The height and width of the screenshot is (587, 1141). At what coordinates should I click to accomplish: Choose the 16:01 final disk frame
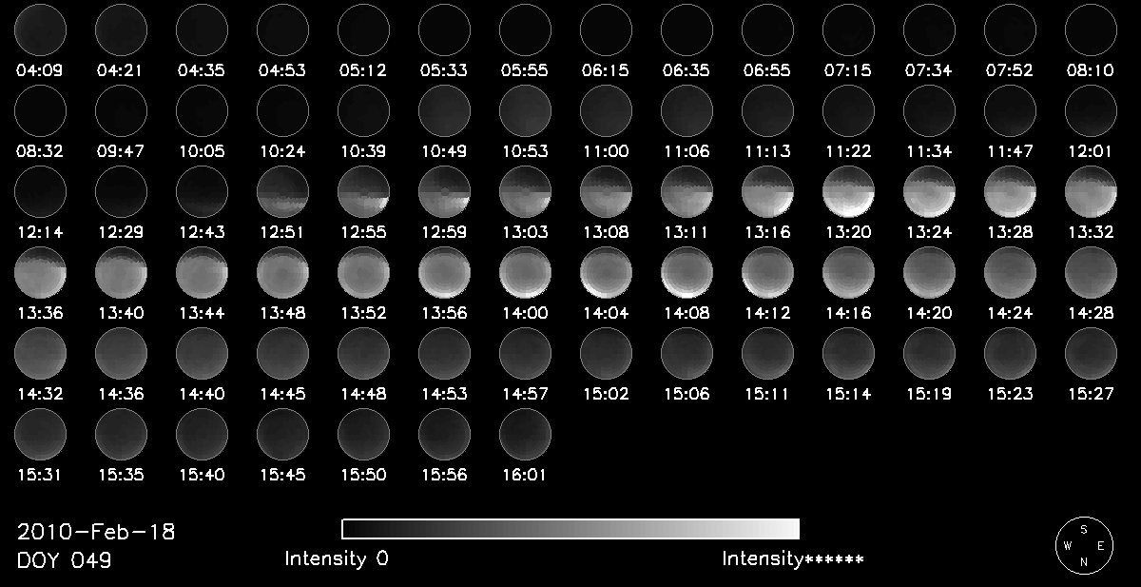click(525, 434)
